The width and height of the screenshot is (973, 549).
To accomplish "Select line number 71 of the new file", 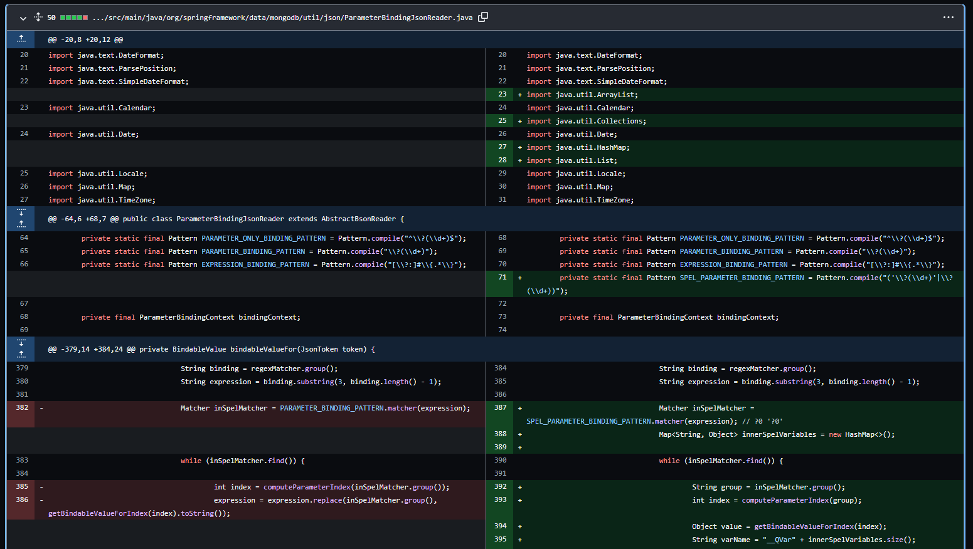I will (x=502, y=277).
